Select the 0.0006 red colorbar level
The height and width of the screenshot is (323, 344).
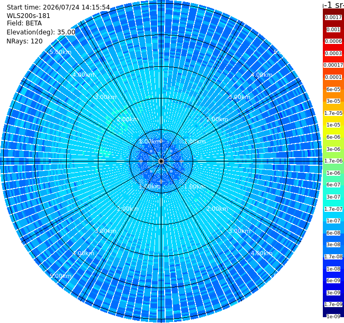coord(333,41)
